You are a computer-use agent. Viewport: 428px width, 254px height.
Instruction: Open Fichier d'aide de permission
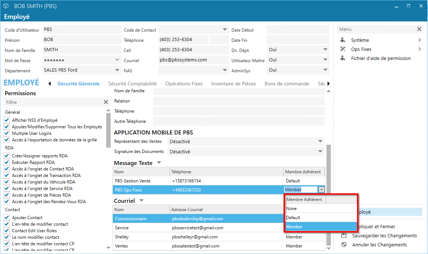click(x=381, y=58)
